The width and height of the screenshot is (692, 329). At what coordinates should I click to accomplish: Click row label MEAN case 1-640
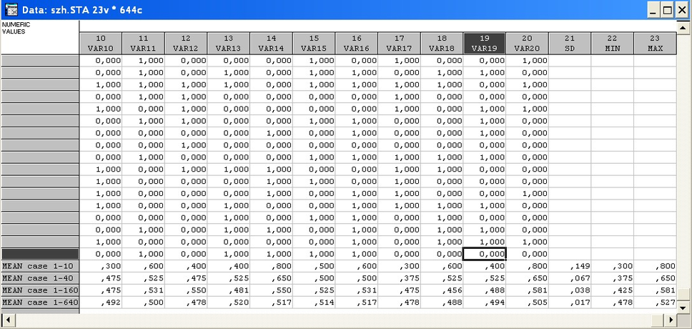pyautogui.click(x=40, y=303)
